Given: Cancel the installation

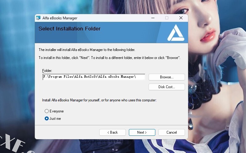Looking at the screenshot, I should click(x=171, y=132).
